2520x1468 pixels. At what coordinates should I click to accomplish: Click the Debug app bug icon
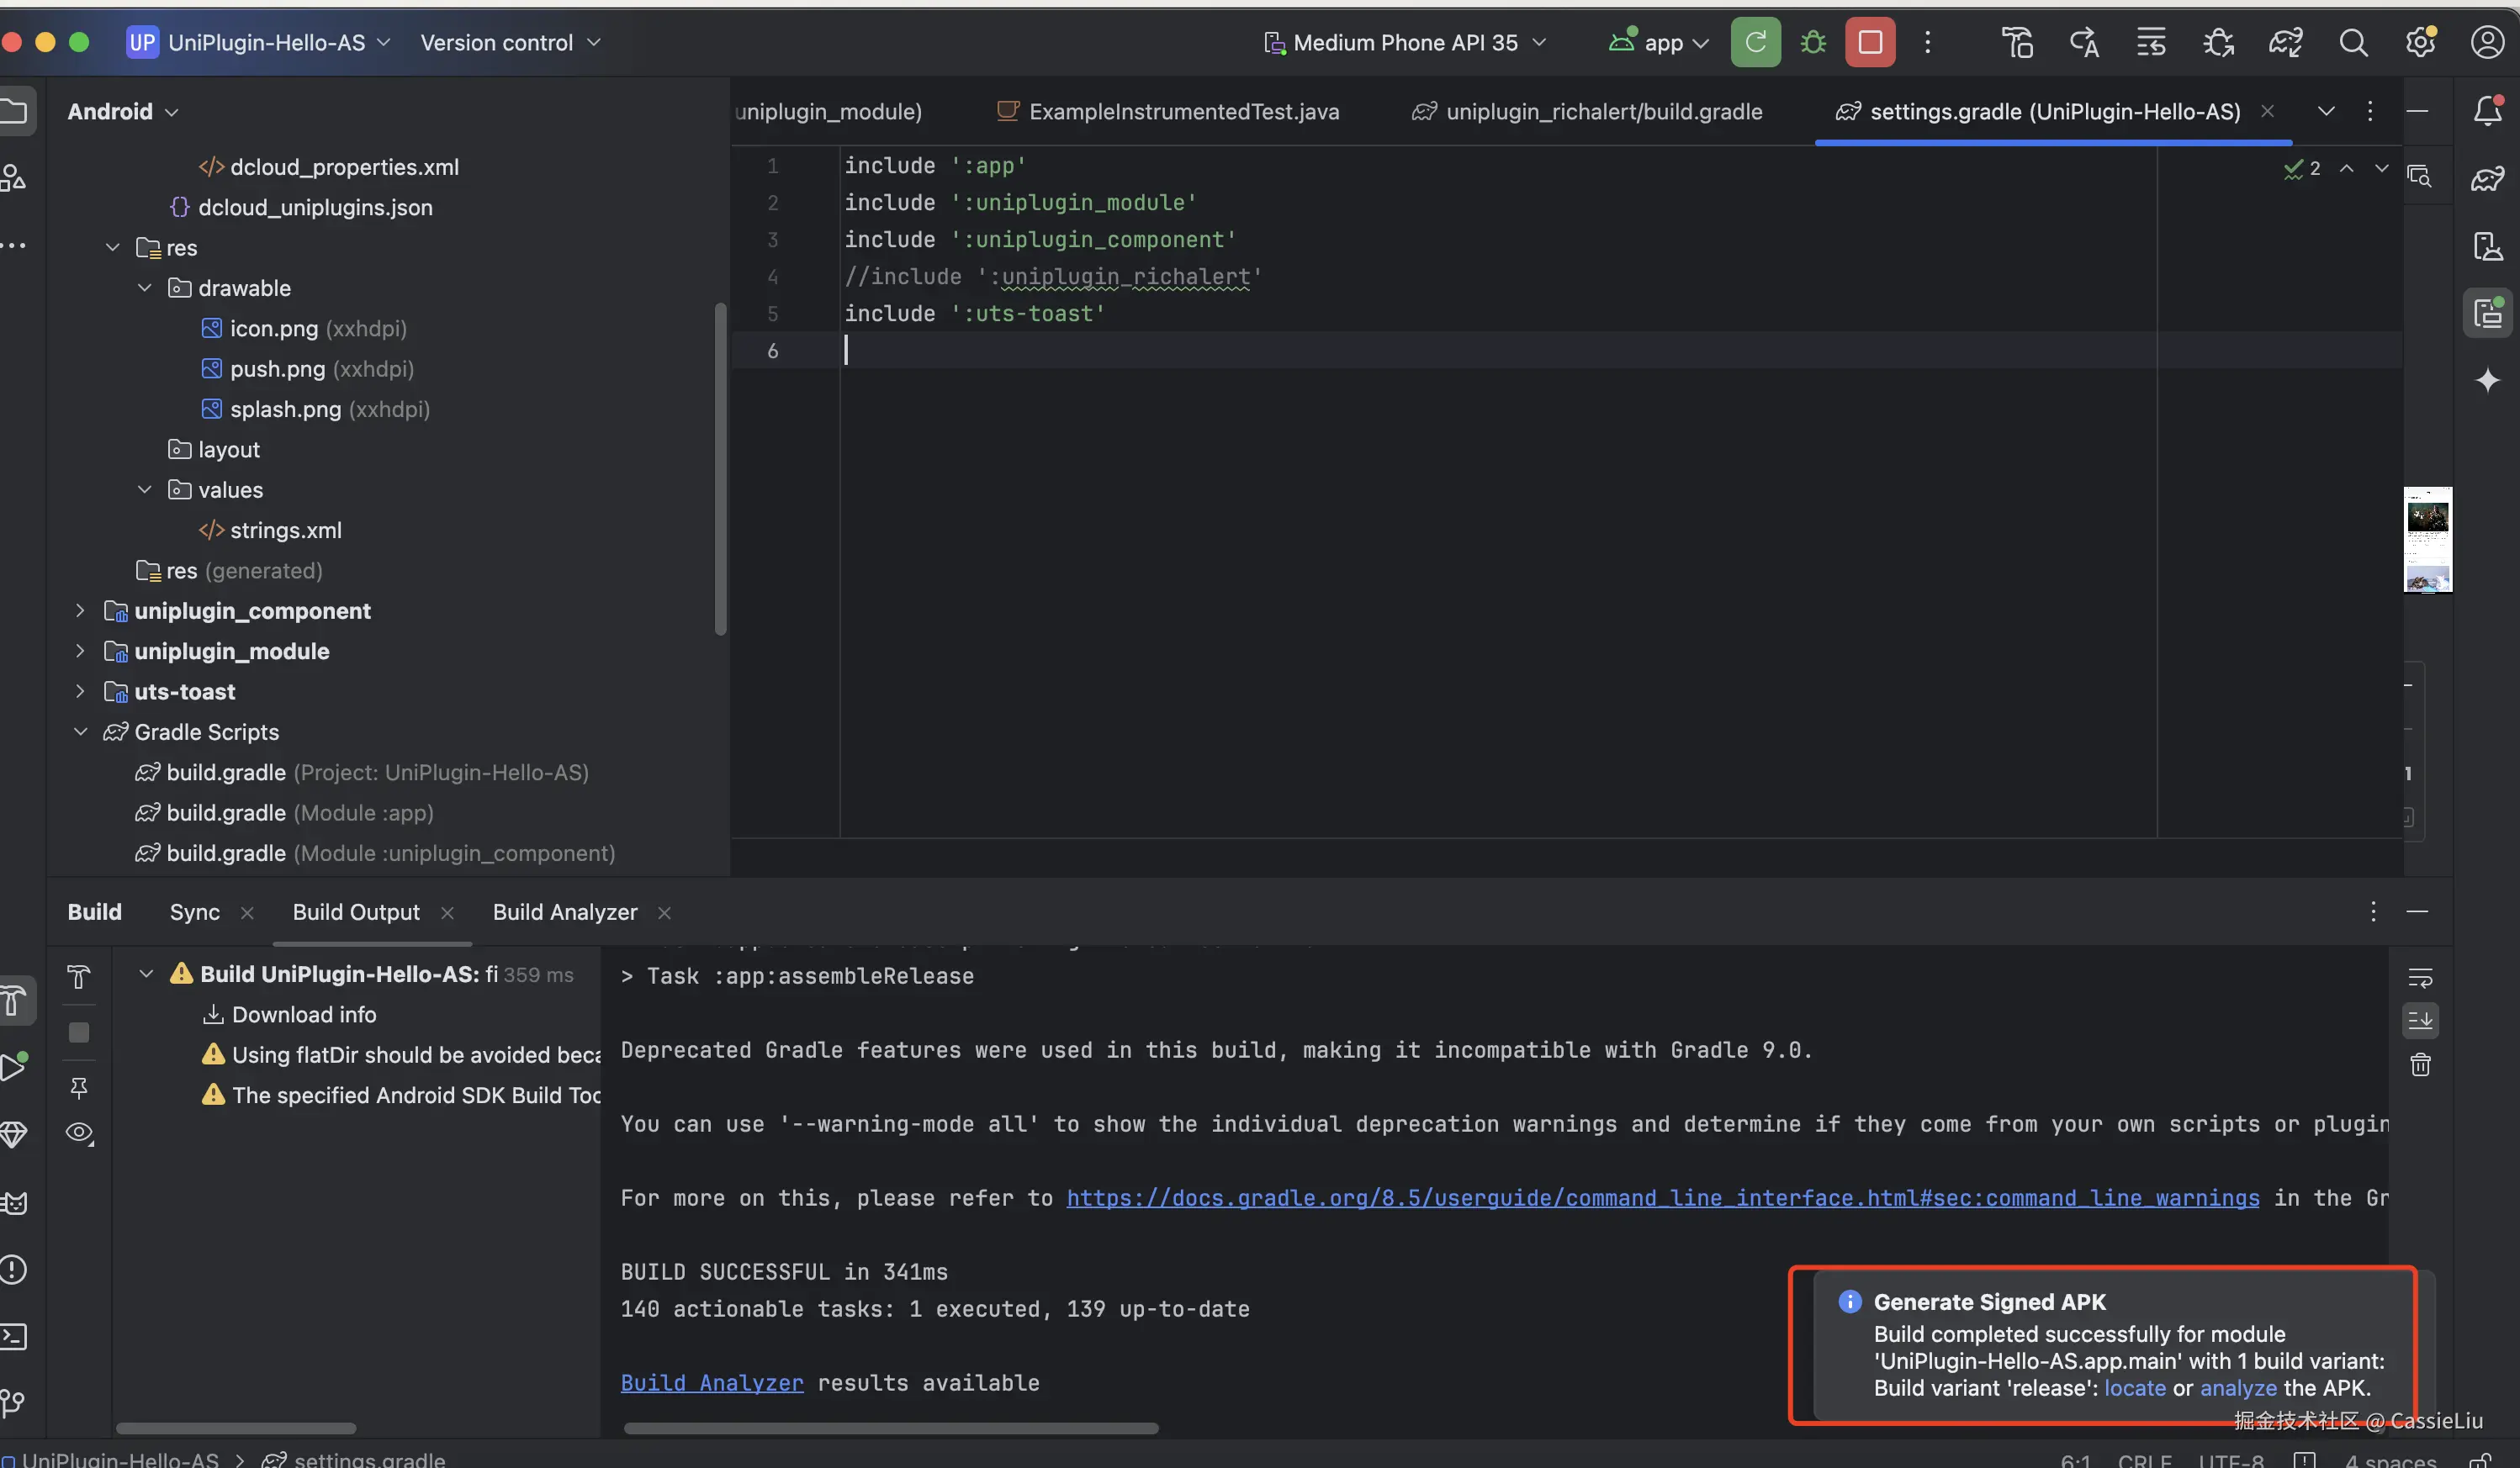[x=1812, y=43]
